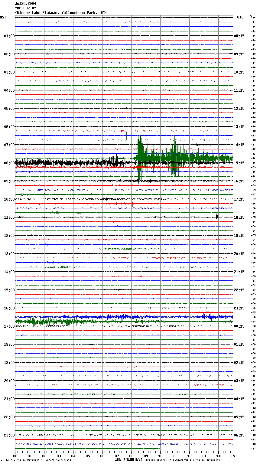Click the 20:15 UTC time label
This screenshot has height=464, width=257.
(239, 254)
